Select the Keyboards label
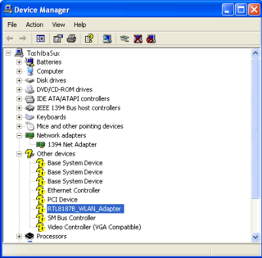Screen dimensions: 262x258 (x=51, y=118)
